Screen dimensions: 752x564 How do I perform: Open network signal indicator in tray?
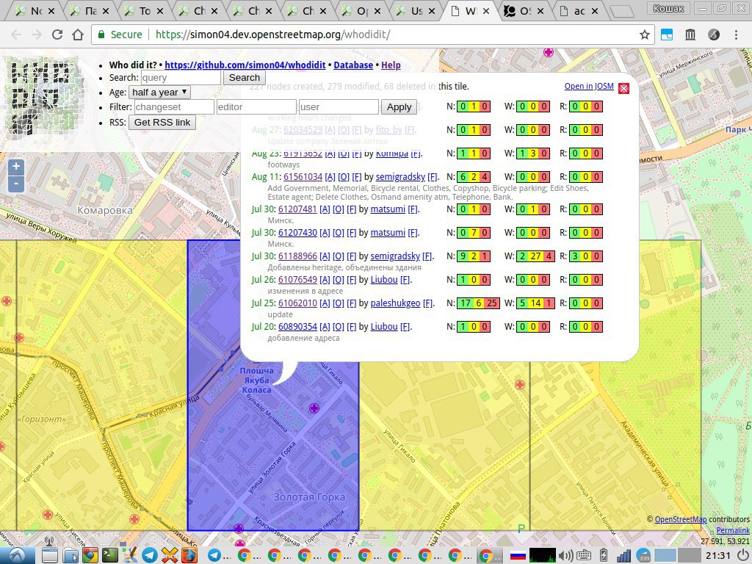(623, 555)
